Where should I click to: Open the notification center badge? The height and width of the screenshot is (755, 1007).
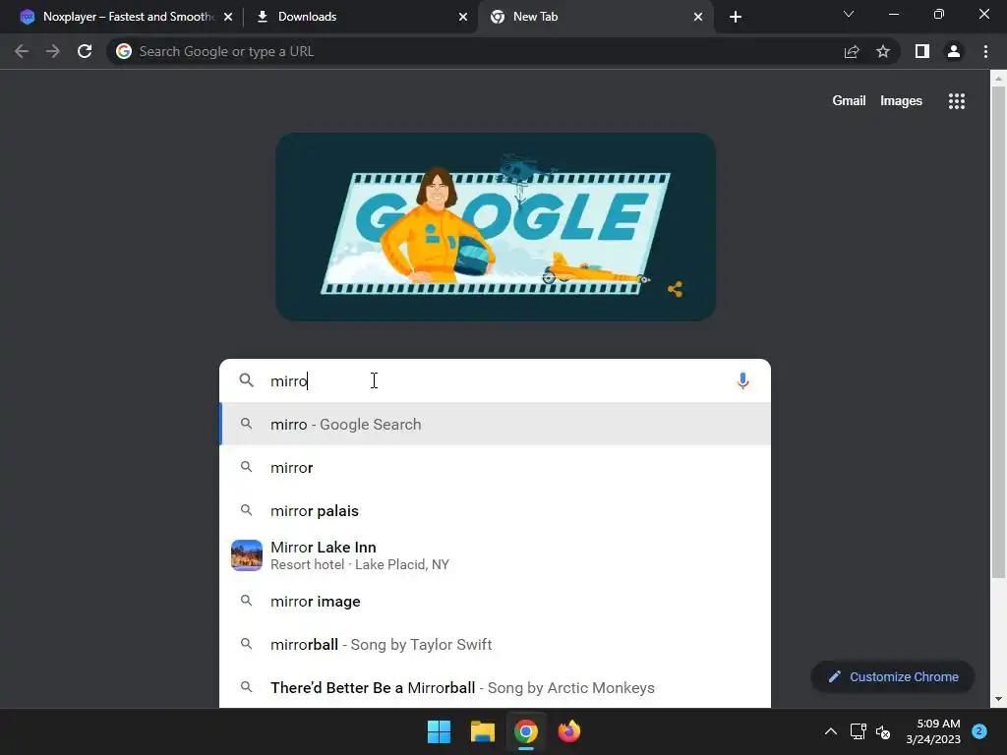[x=979, y=731]
